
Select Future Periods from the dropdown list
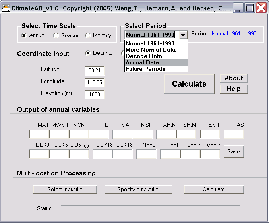(156, 69)
